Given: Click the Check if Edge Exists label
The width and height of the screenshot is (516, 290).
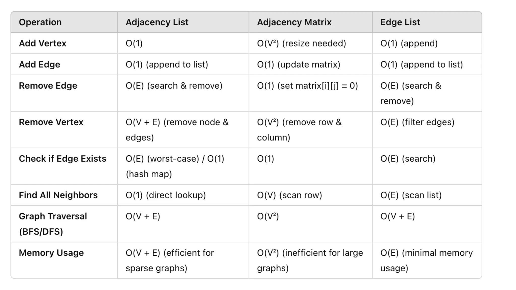Looking at the screenshot, I should coord(62,159).
